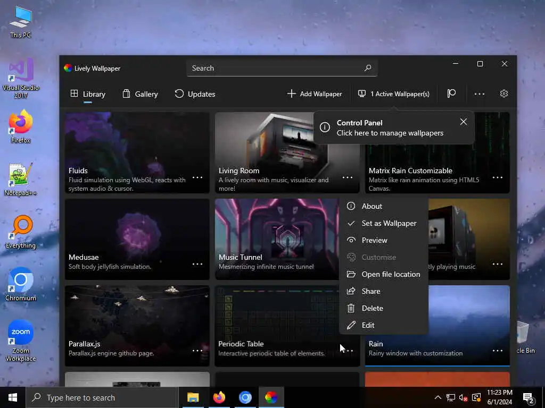Open the Windows Start menu
The image size is (545, 408).
point(13,397)
